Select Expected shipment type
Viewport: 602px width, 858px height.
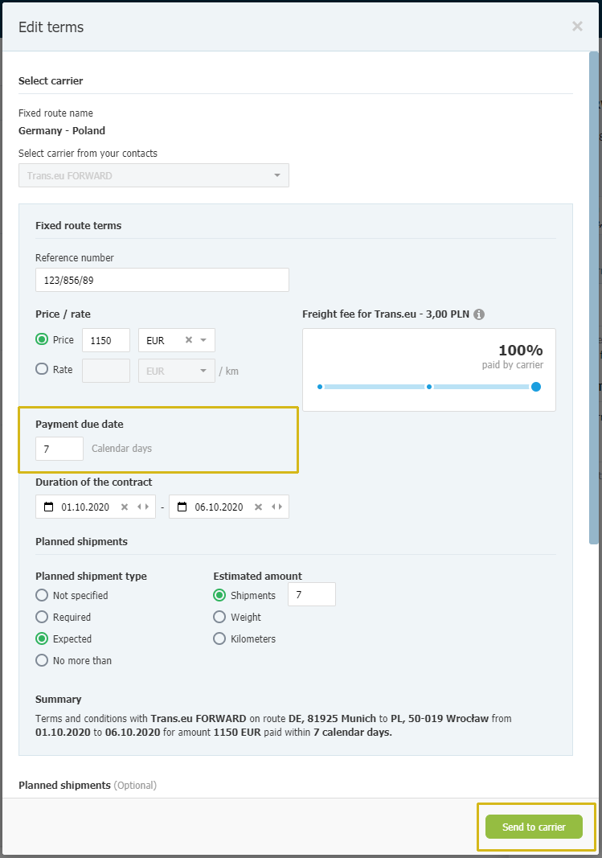[x=42, y=638]
